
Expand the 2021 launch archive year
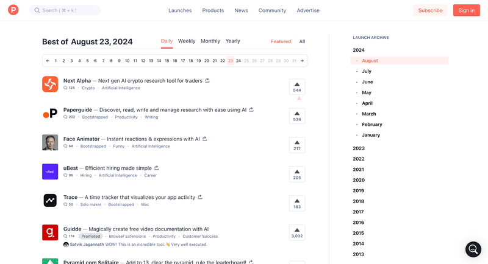click(358, 169)
